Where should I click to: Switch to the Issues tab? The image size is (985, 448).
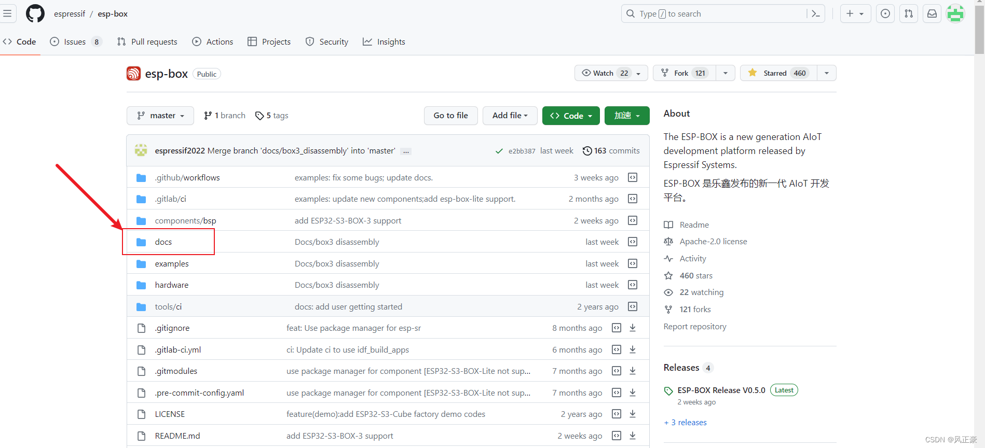[76, 41]
